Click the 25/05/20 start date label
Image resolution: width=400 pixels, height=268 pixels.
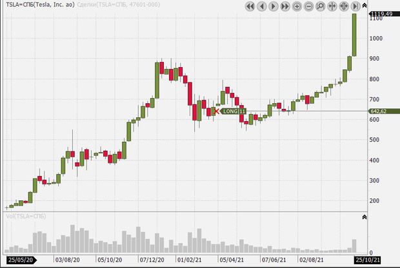(x=21, y=260)
